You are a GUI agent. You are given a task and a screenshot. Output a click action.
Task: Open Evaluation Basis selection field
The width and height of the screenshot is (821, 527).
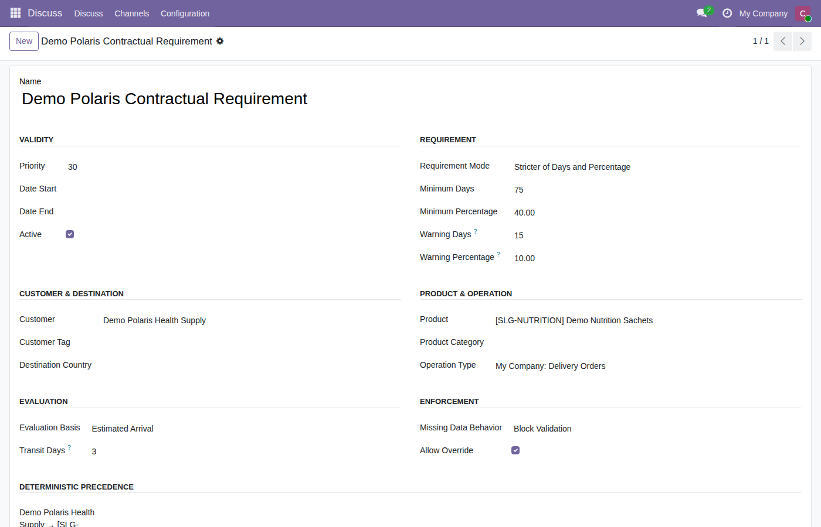point(246,429)
